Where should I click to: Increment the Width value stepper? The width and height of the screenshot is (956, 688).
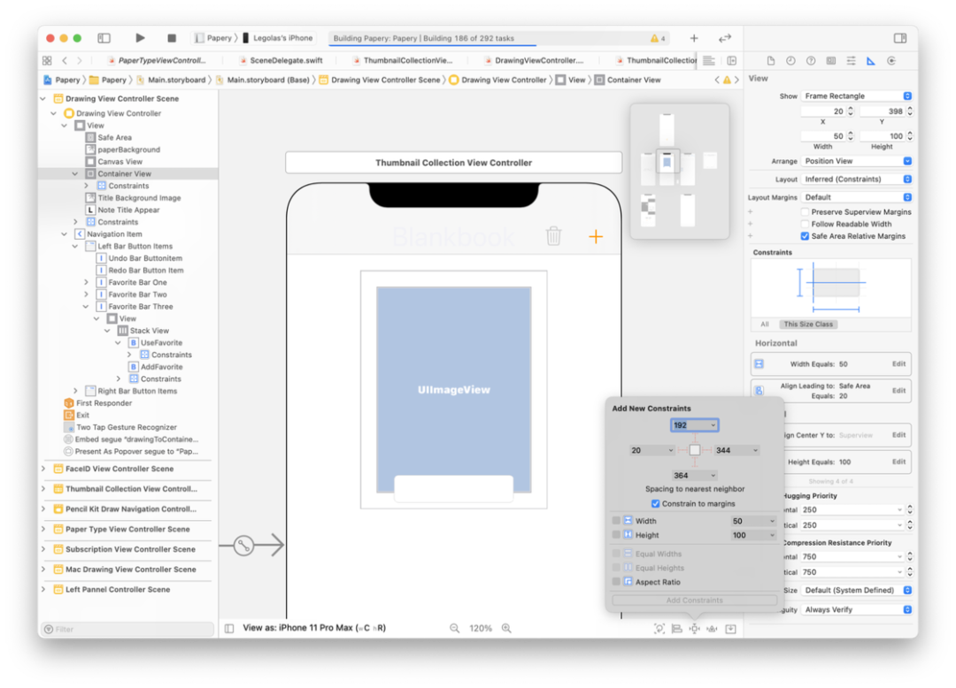pyautogui.click(x=851, y=134)
